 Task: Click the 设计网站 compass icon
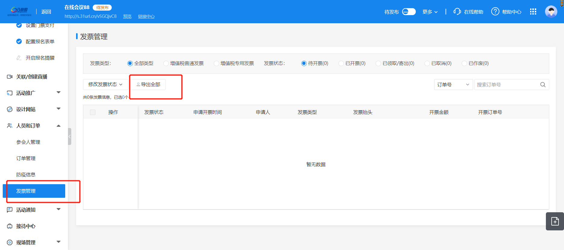click(10, 109)
